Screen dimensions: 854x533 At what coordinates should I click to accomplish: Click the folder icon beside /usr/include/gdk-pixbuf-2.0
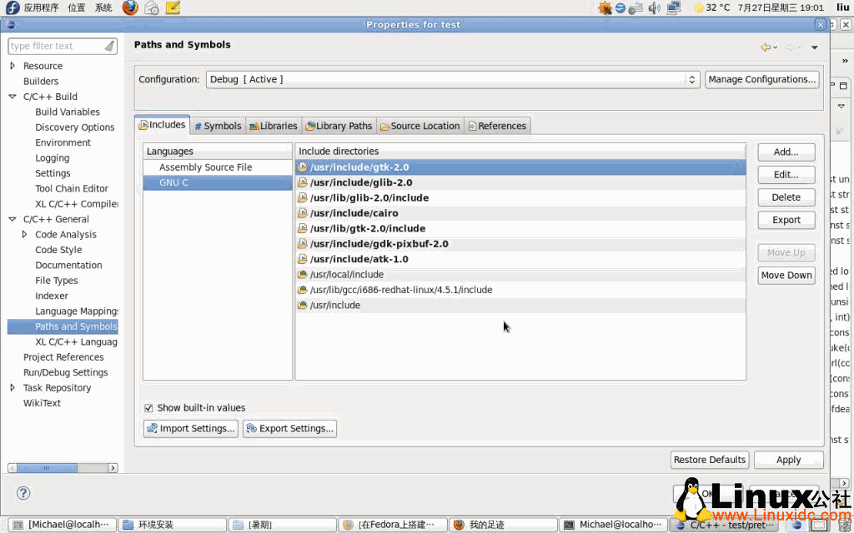(x=302, y=244)
